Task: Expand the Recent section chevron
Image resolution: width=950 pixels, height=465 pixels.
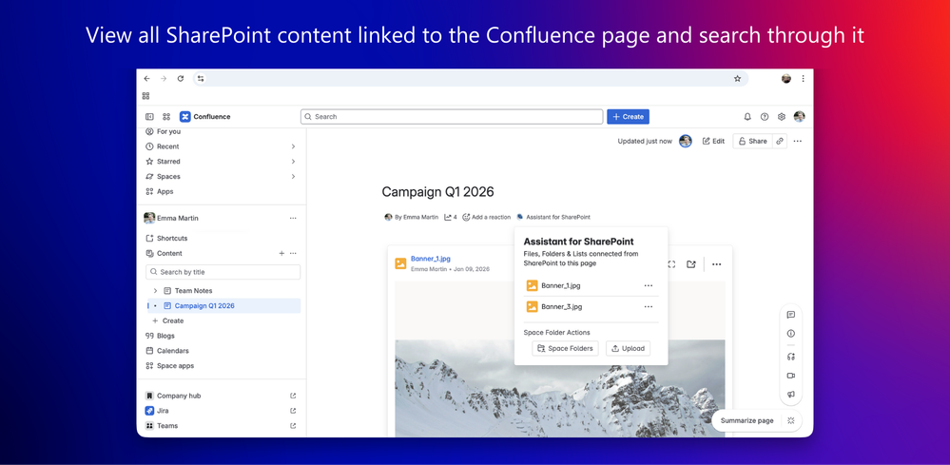Action: point(293,146)
